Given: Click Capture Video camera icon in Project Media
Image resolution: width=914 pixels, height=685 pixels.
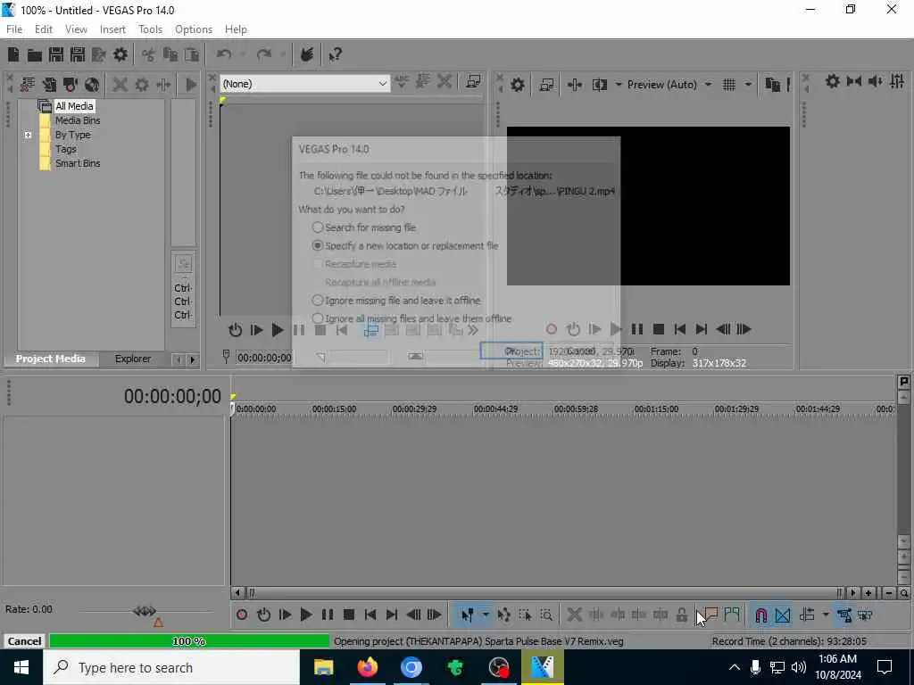Looking at the screenshot, I should (x=71, y=85).
